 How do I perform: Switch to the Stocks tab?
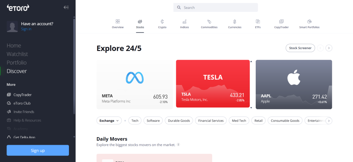click(140, 24)
